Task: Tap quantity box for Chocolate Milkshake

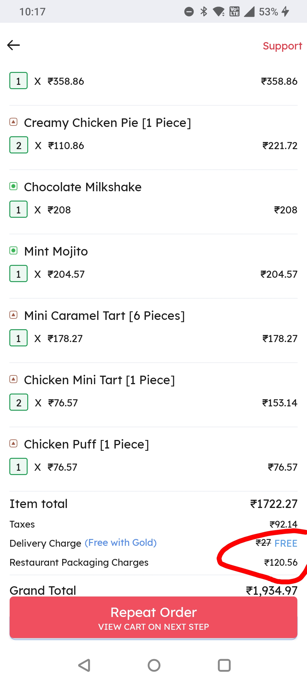Action: (18, 209)
